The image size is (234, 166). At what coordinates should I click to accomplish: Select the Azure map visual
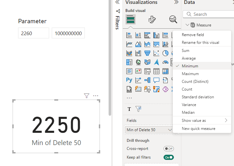(x=156, y=62)
